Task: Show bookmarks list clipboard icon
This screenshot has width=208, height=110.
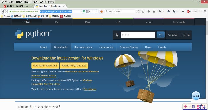Action: tap(143, 11)
